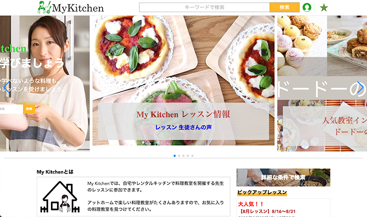The height and width of the screenshot is (217, 367).
Task: Click the MyKitchen logo icon
Action: click(x=44, y=7)
